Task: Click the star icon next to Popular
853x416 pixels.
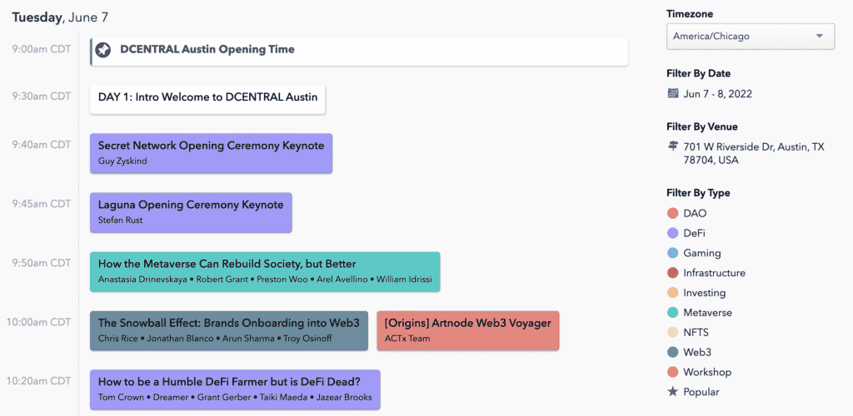Action: pyautogui.click(x=673, y=392)
